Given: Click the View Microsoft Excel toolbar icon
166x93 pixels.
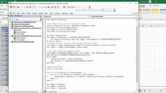Looking at the screenshot, I should (x=11, y=7).
